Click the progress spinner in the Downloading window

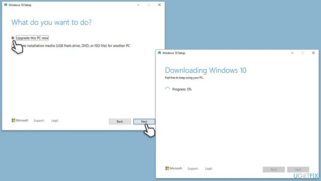[167, 89]
